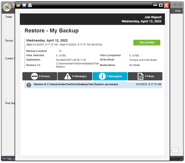
Task: Click the NovaBACKUP v20.00.1118 application value
Action: click(x=71, y=60)
